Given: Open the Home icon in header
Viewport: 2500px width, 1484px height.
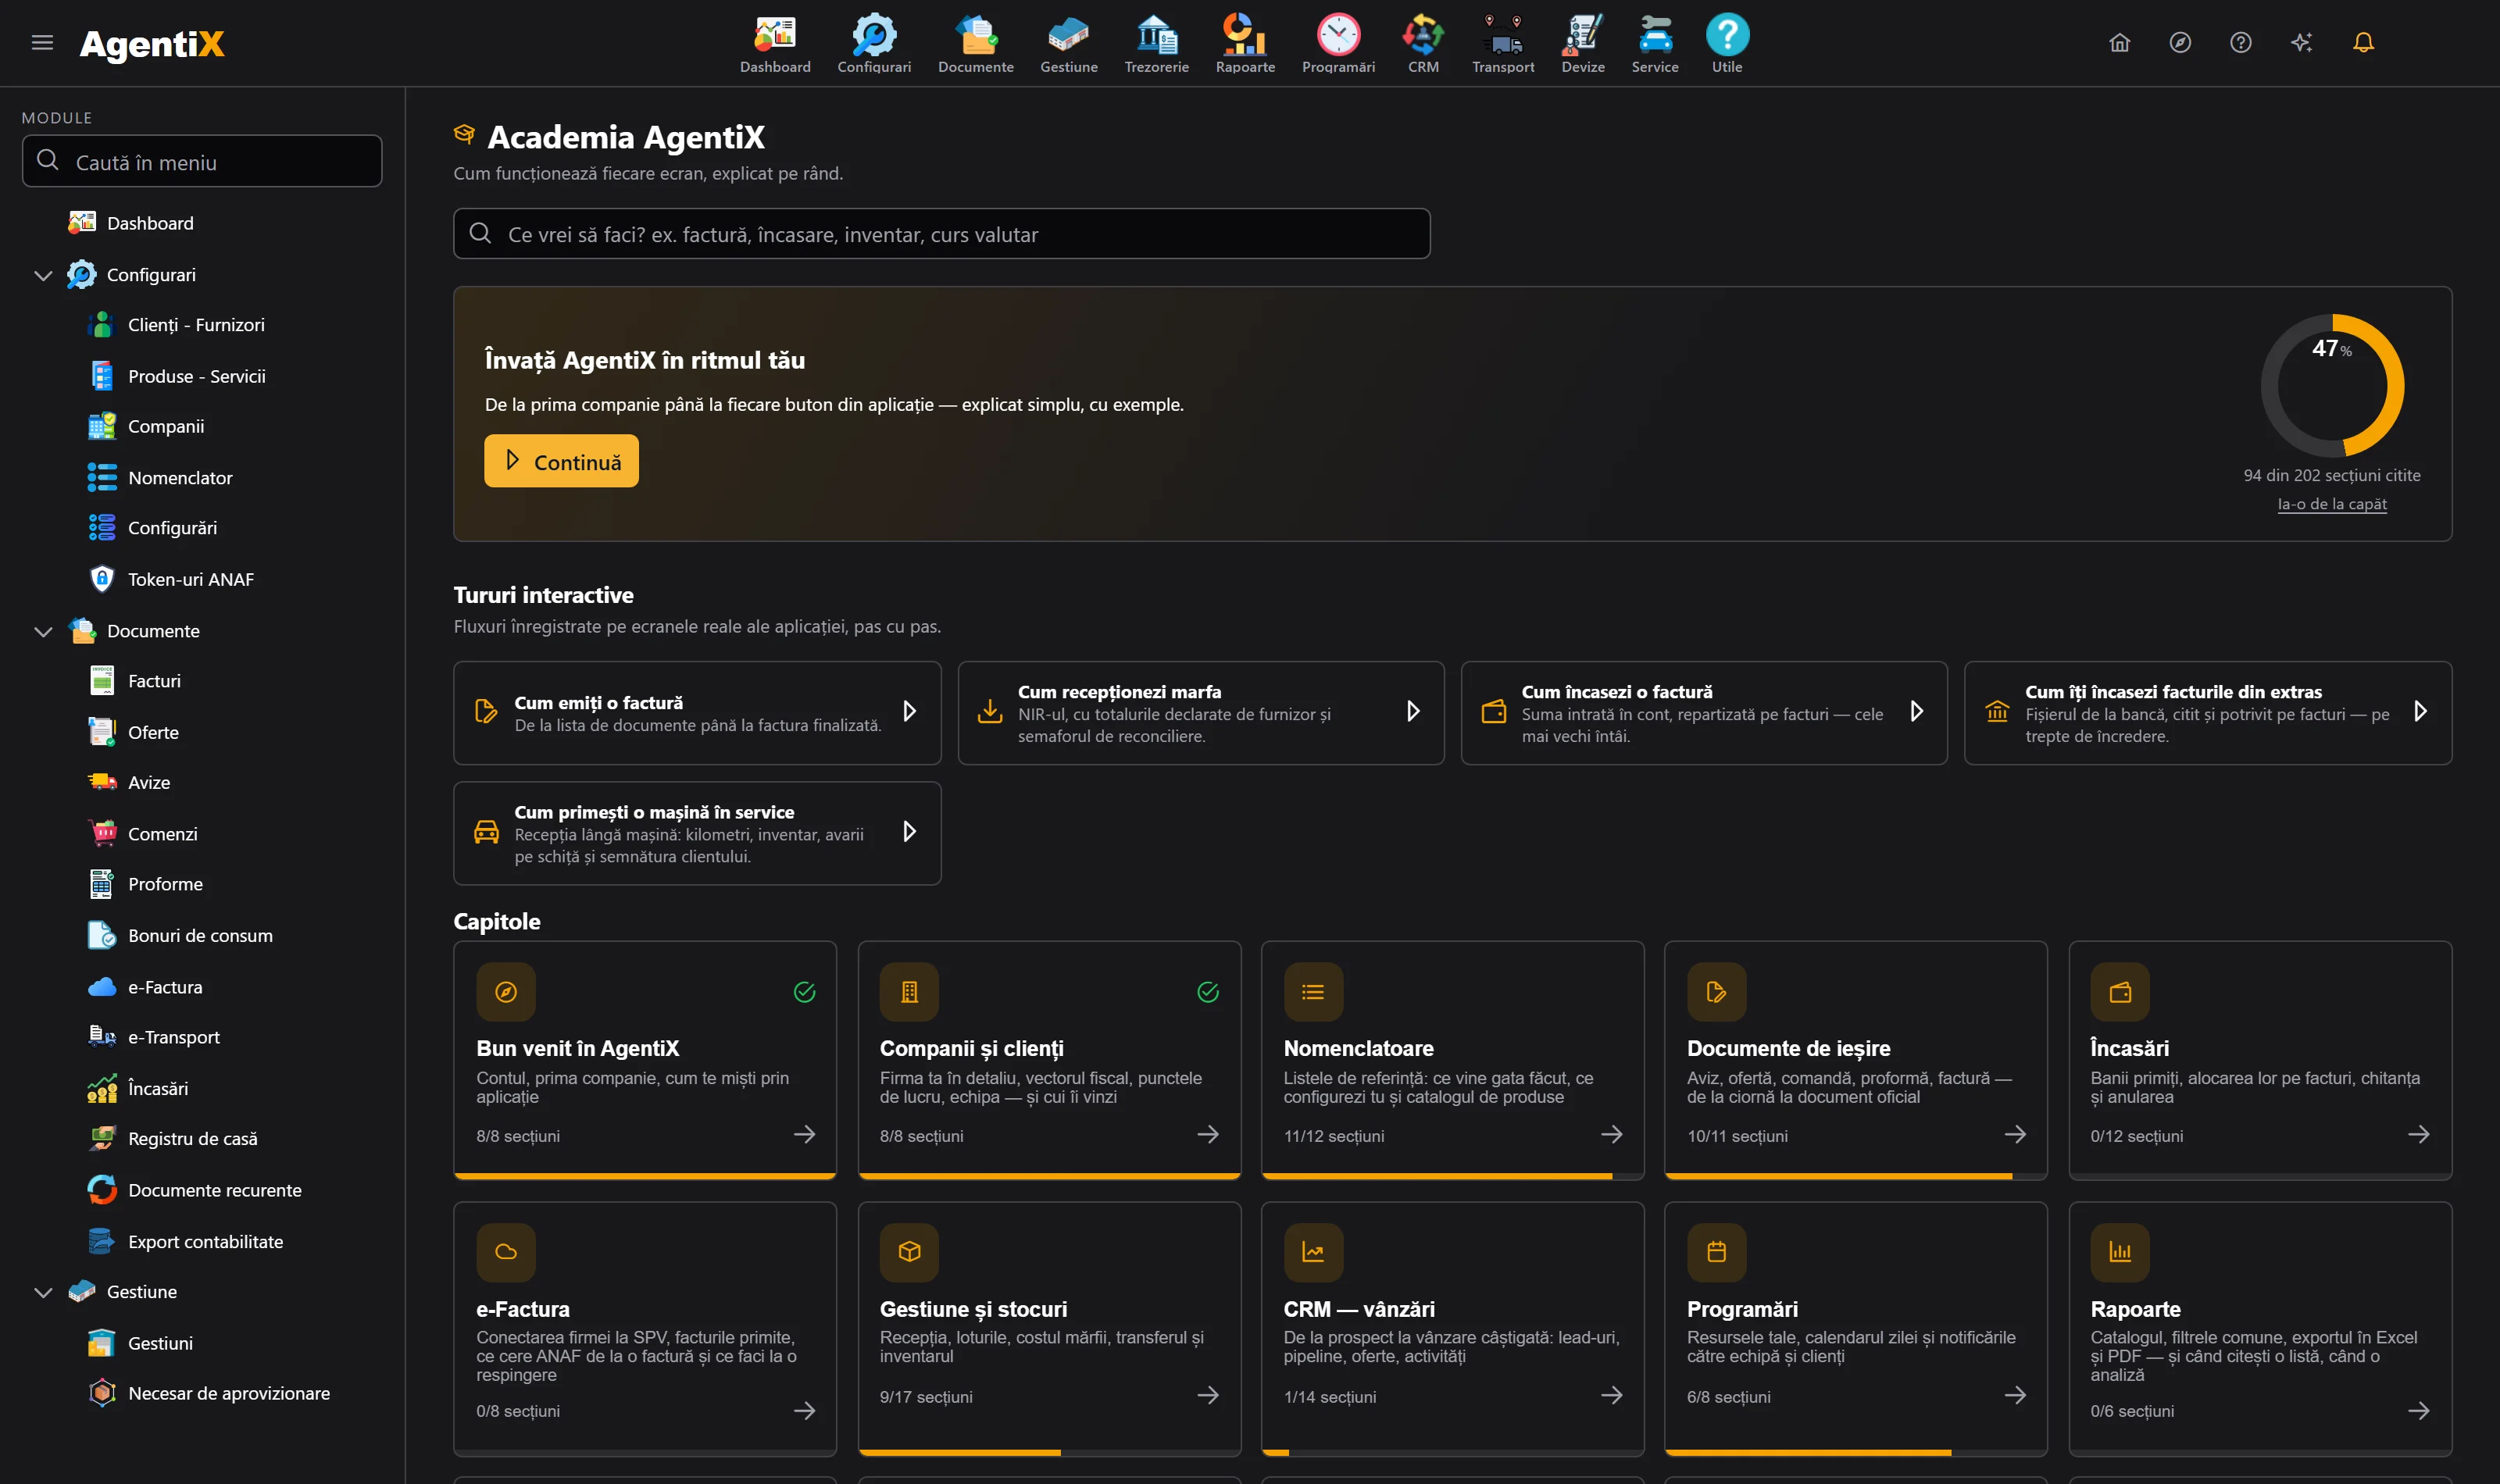Looking at the screenshot, I should point(2119,43).
